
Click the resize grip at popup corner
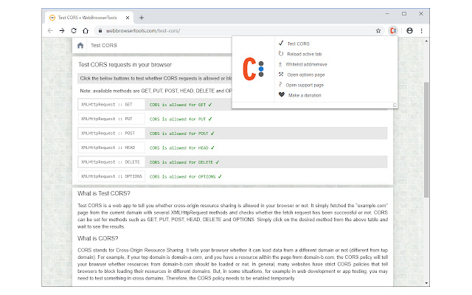395,105
